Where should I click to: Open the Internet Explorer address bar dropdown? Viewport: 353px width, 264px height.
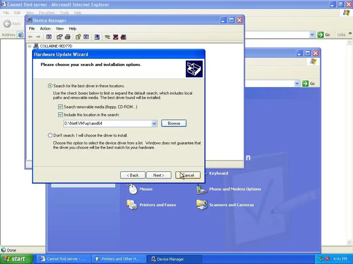point(312,35)
